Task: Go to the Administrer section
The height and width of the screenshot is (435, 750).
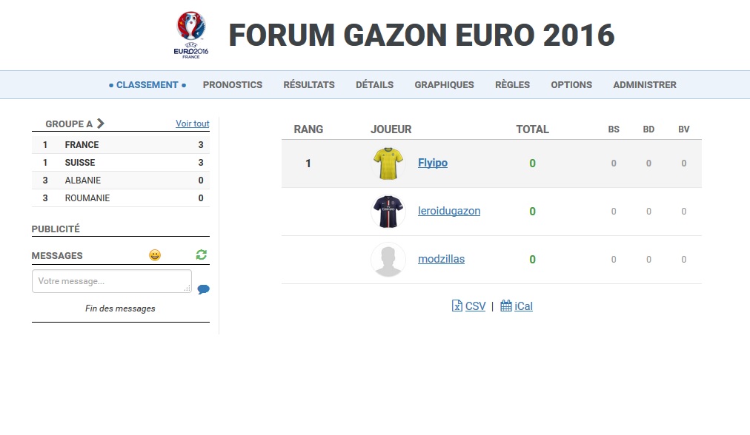Action: point(645,85)
